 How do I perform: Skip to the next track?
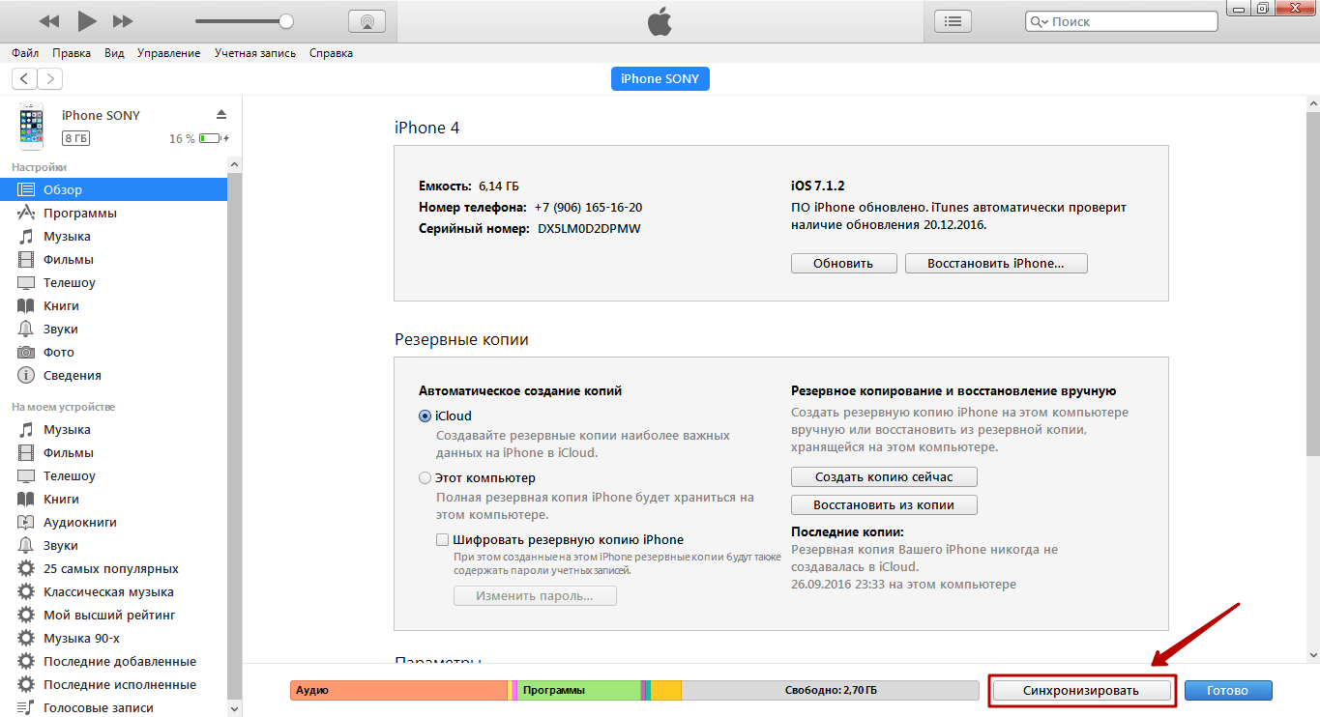click(x=123, y=20)
